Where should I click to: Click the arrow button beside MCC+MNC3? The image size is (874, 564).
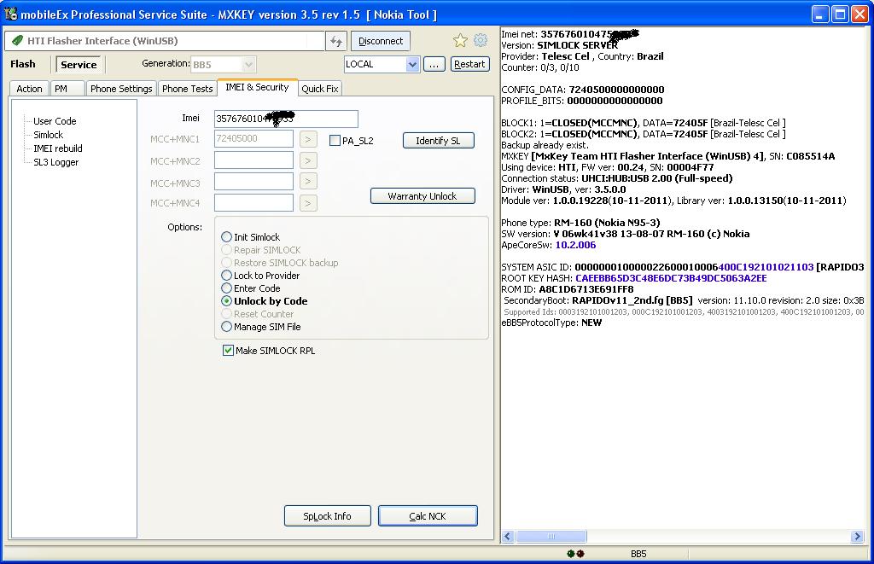(307, 182)
